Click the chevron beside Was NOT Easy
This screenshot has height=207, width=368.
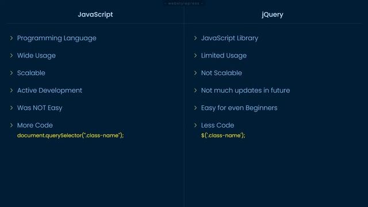pos(11,108)
